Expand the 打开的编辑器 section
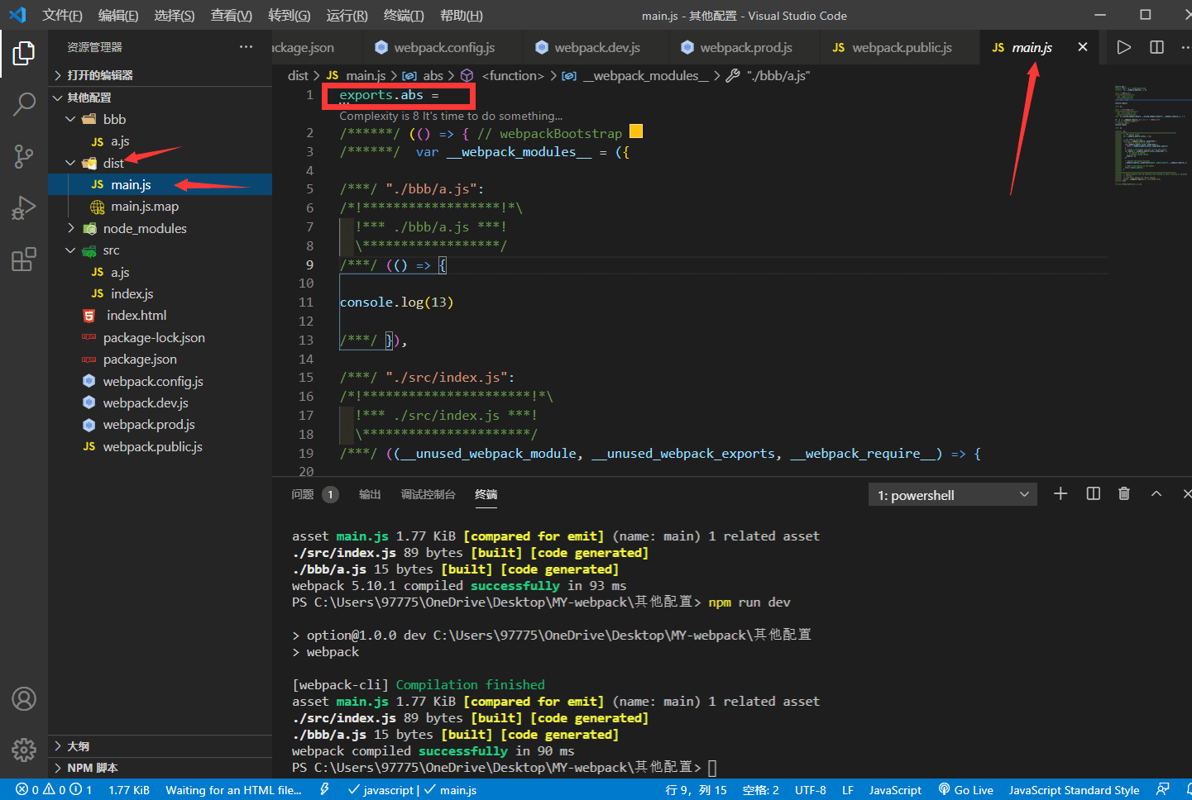This screenshot has width=1192, height=800. click(x=160, y=75)
